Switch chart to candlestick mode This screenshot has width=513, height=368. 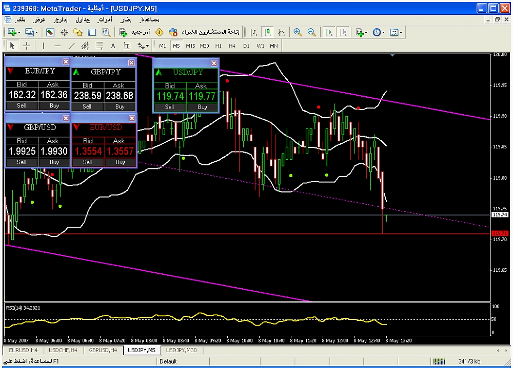pos(267,32)
